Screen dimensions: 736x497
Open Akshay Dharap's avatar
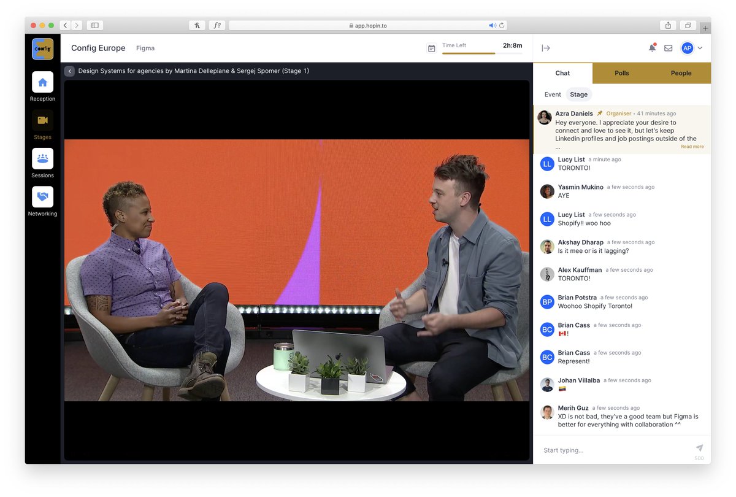tap(547, 247)
